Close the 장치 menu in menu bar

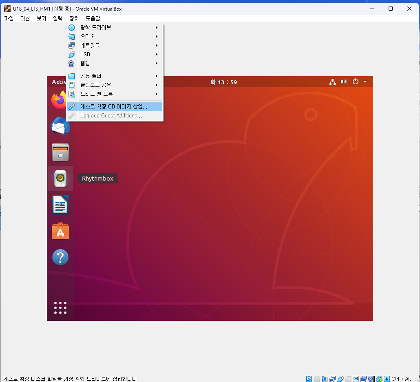click(74, 18)
